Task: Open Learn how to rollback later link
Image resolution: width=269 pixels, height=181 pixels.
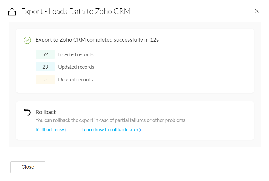Action: 110,130
